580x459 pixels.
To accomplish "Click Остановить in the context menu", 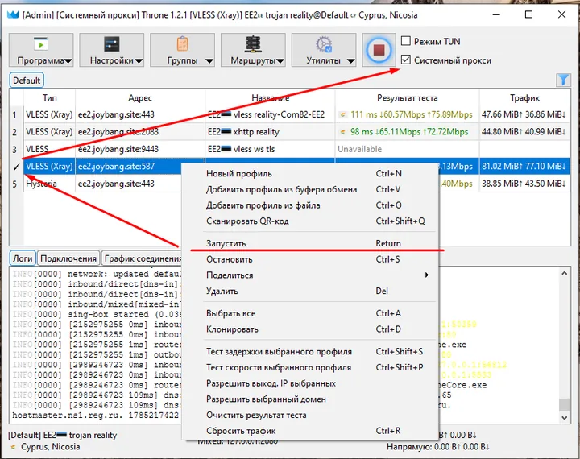I will [310, 259].
